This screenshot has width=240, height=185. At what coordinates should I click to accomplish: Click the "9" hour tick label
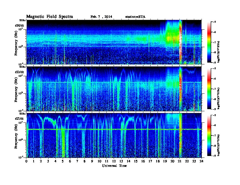92,161
